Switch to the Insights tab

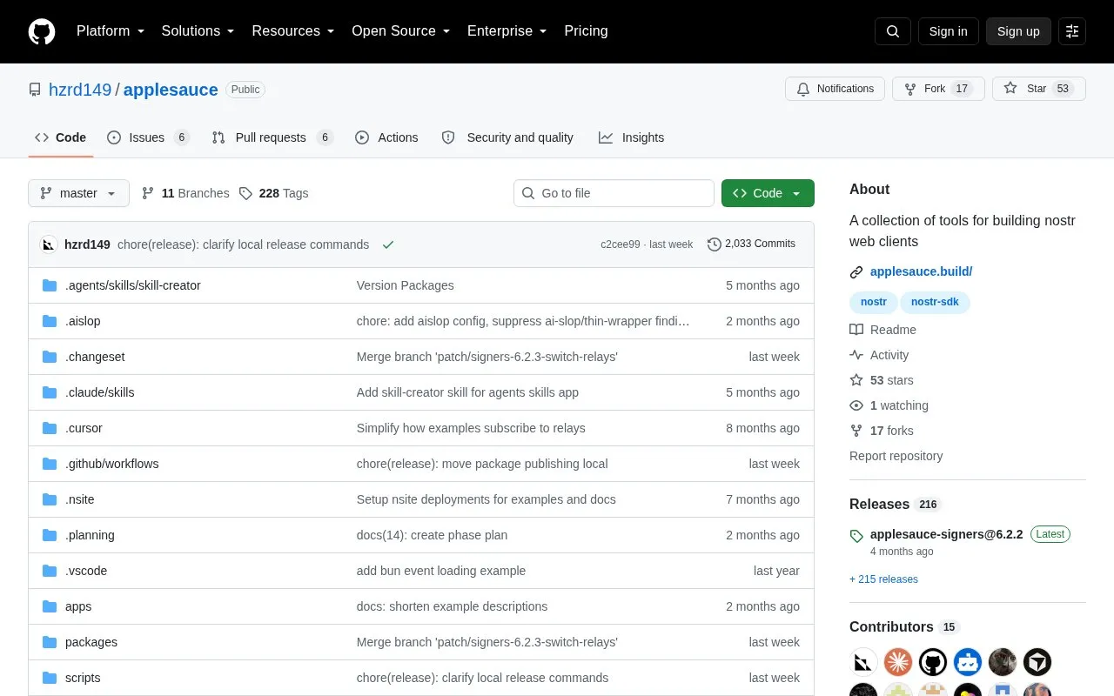click(631, 137)
